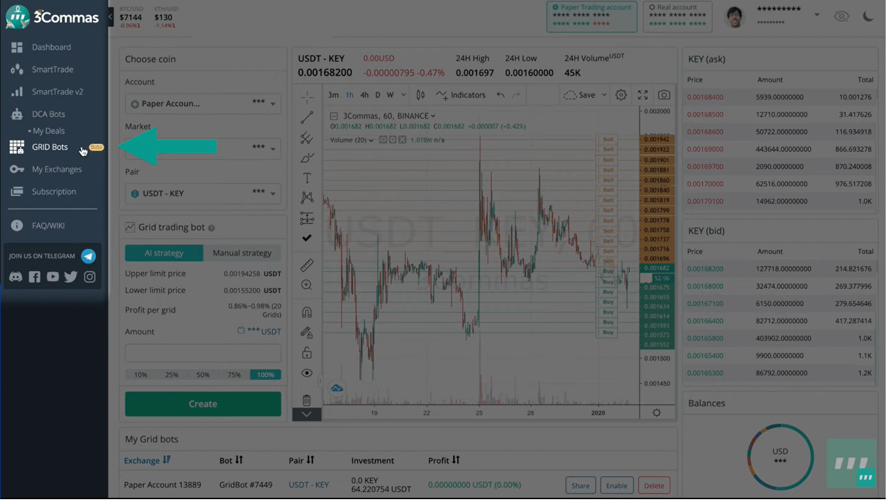Expand the Volume (20) indicator chevron
This screenshot has height=501, width=888.
372,141
